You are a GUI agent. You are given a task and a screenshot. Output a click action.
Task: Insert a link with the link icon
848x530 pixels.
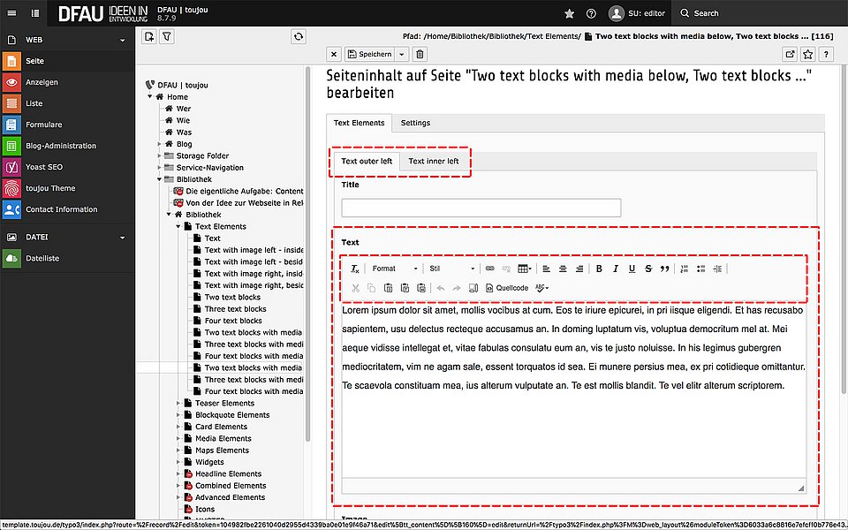490,269
